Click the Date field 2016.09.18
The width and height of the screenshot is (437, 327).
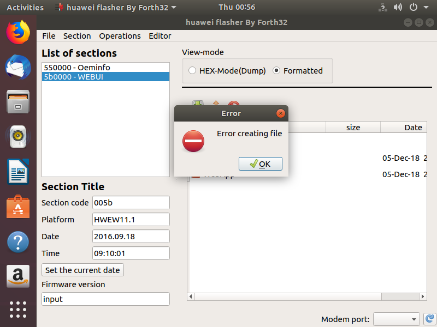[x=131, y=237]
